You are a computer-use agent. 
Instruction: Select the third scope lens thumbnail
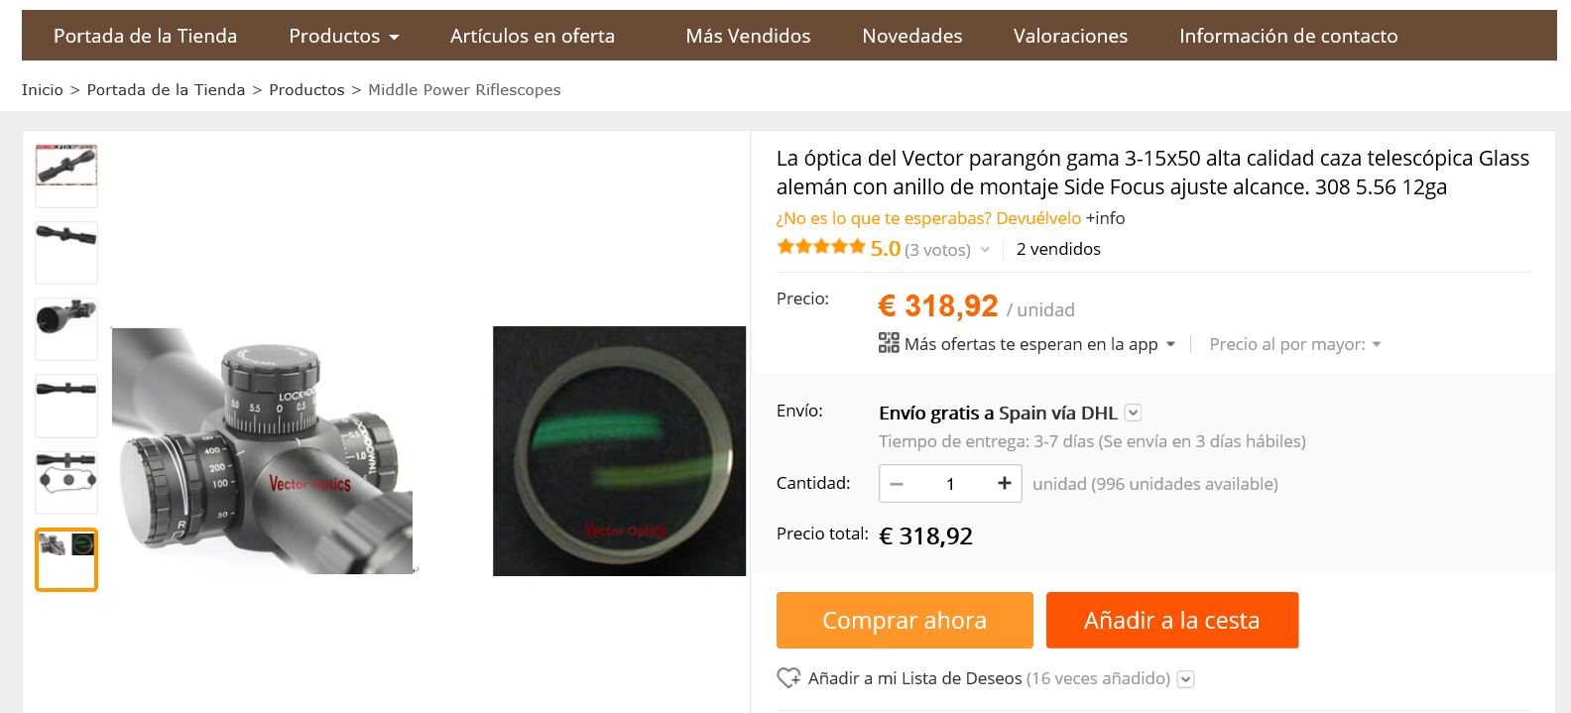coord(66,329)
